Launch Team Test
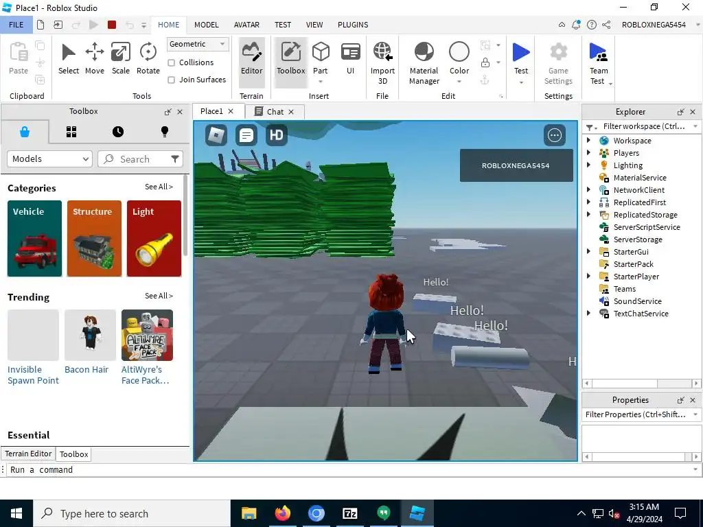The height and width of the screenshot is (527, 703). coord(599,62)
